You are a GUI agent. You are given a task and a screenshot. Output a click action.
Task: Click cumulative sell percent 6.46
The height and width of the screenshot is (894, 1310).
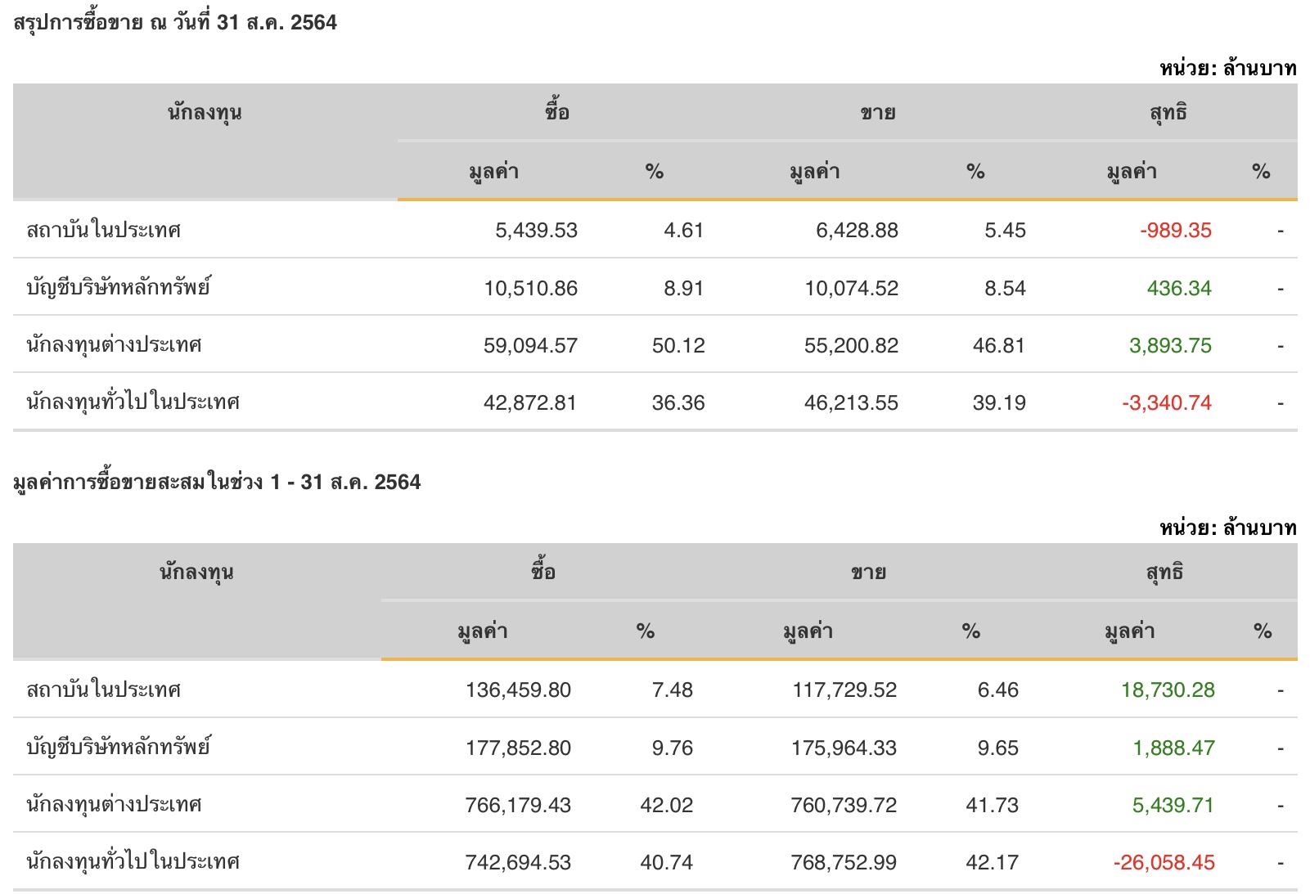point(998,690)
